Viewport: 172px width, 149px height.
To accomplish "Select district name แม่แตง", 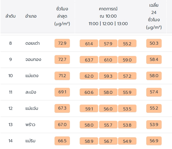I will [x=32, y=76].
